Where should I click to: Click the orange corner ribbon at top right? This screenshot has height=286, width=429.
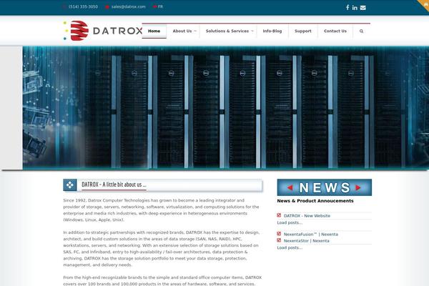(x=424, y=4)
